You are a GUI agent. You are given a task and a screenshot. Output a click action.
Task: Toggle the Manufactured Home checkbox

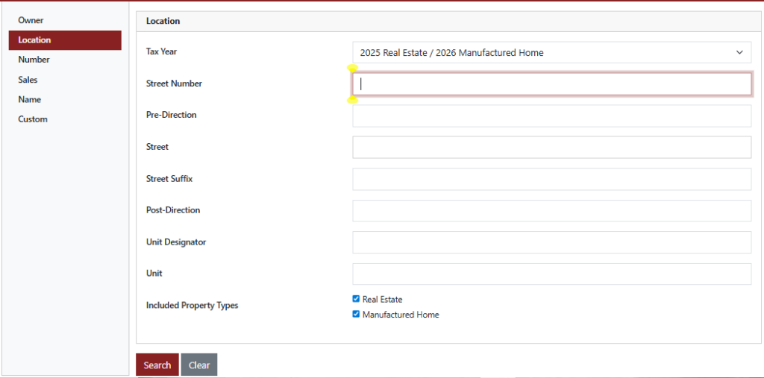[x=356, y=315]
